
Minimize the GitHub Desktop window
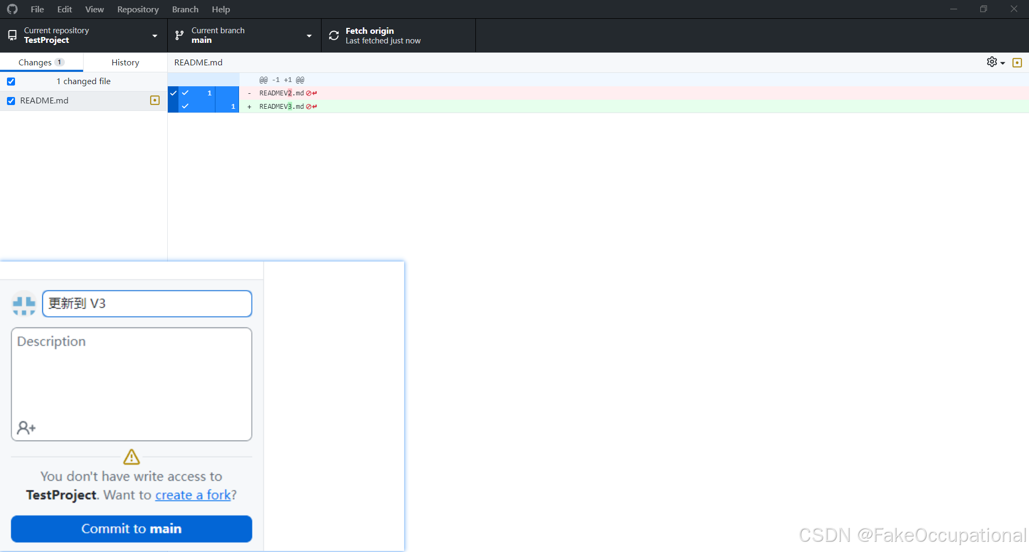pyautogui.click(x=953, y=9)
